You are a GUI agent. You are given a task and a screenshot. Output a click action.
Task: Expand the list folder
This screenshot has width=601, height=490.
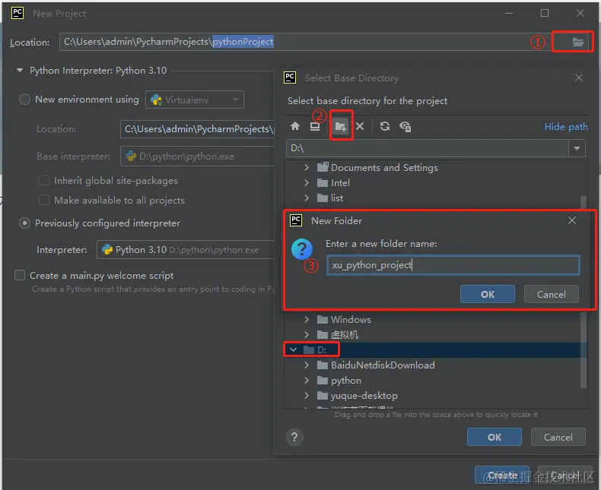point(307,198)
